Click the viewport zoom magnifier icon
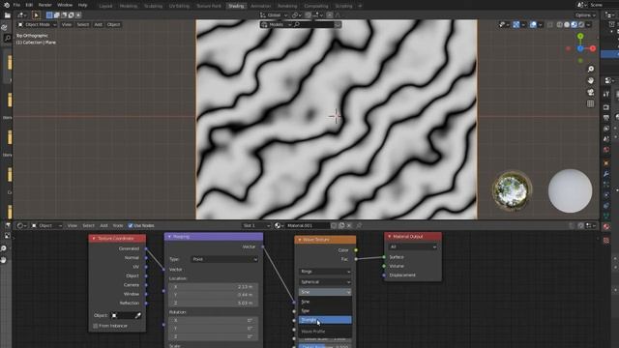Screen dimensions: 619x348 pyautogui.click(x=591, y=69)
